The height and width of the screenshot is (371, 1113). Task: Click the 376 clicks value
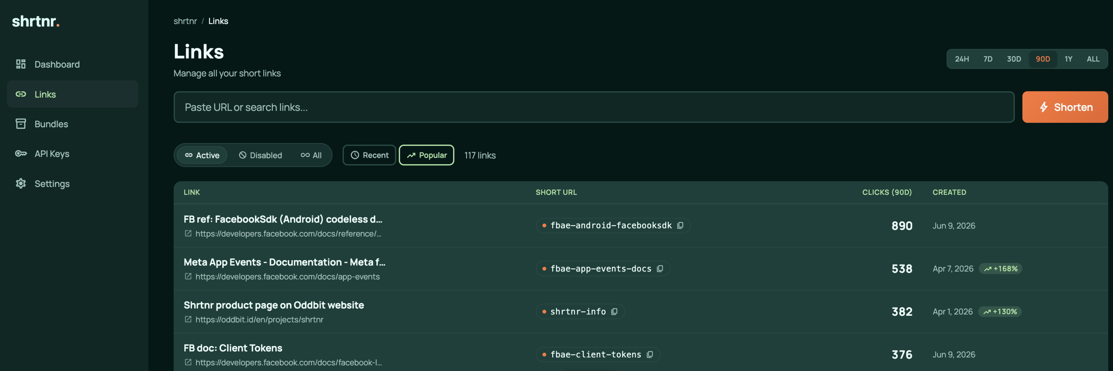point(902,355)
